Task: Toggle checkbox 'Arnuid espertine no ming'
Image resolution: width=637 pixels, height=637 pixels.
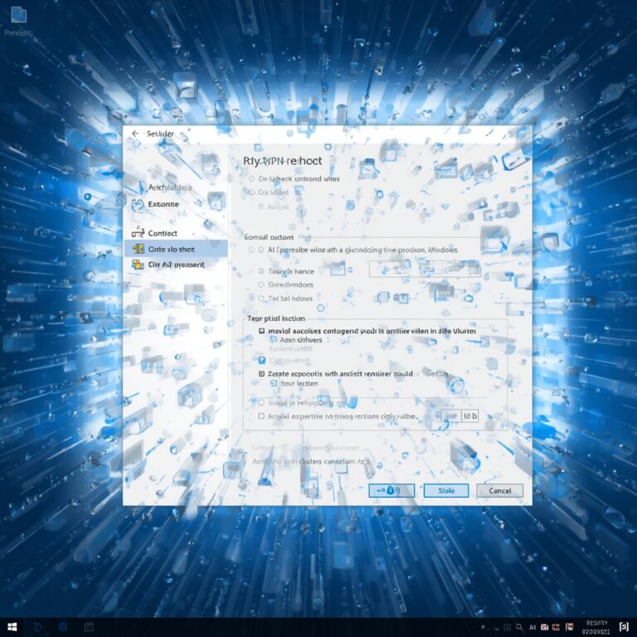Action: click(261, 416)
